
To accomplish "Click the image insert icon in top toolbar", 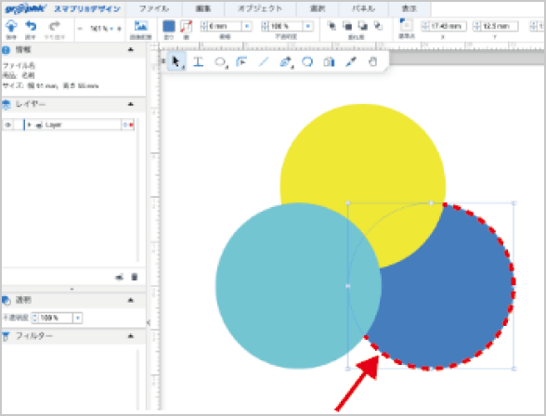I will [x=141, y=26].
